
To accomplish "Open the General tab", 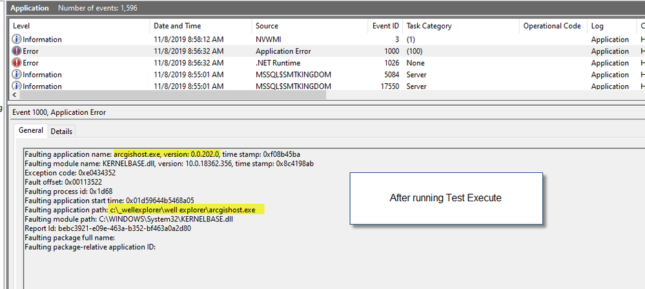I will (x=31, y=130).
